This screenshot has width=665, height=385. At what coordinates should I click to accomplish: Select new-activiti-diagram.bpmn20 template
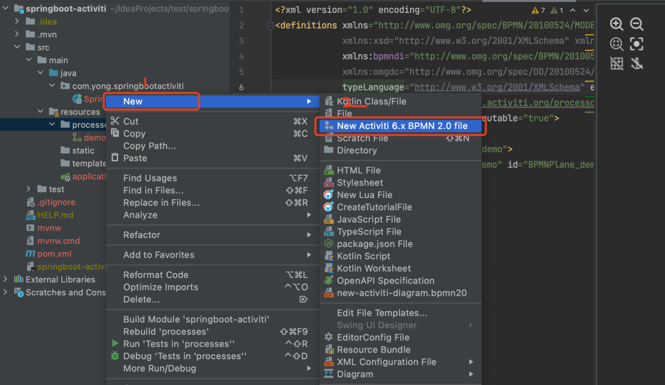400,293
